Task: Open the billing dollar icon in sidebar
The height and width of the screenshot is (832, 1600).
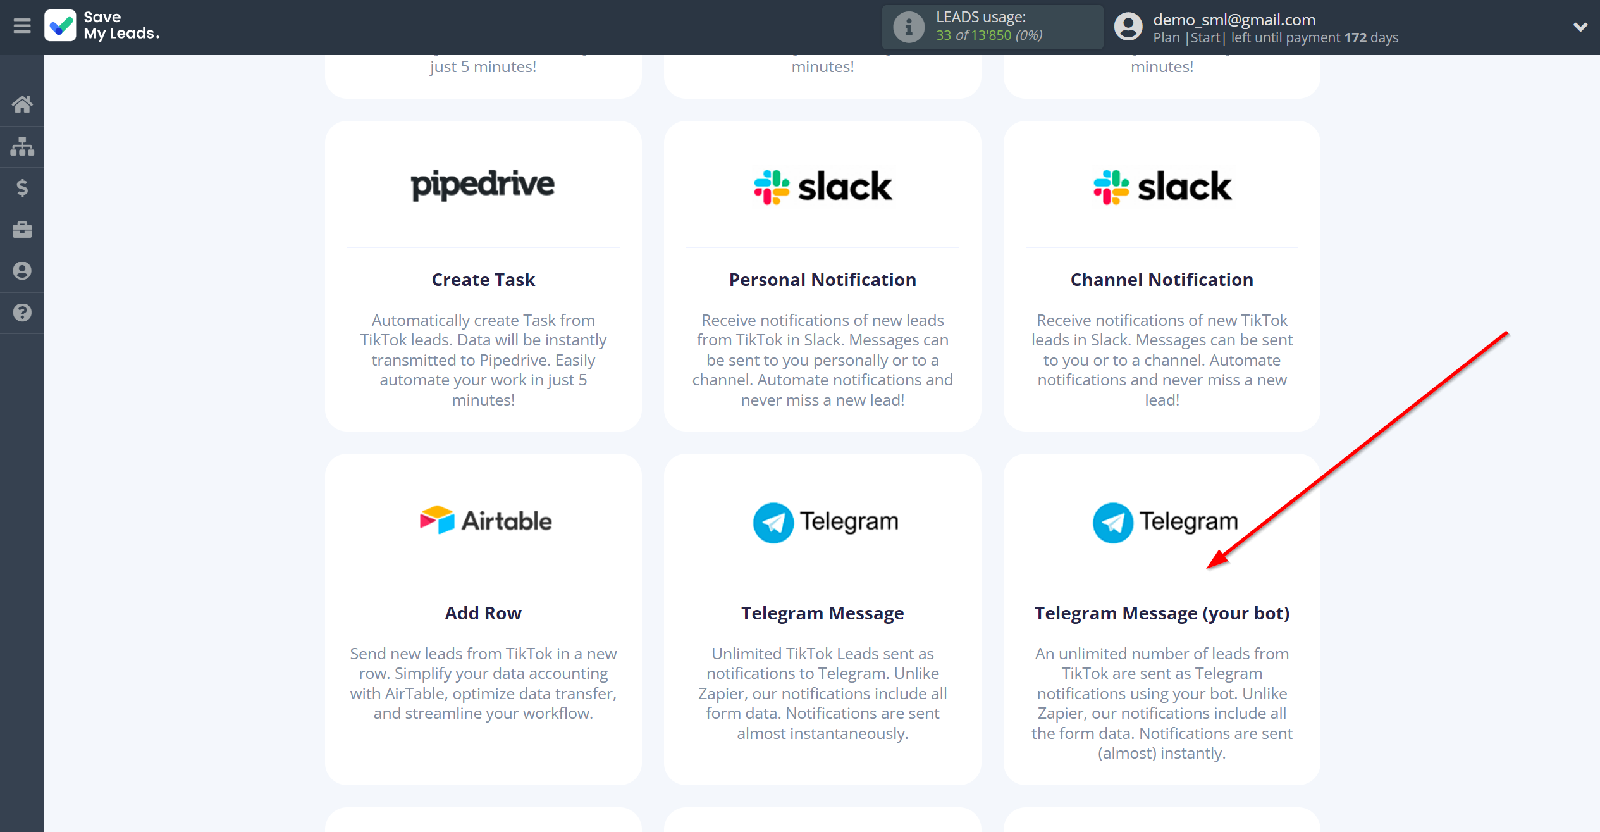Action: click(x=22, y=188)
